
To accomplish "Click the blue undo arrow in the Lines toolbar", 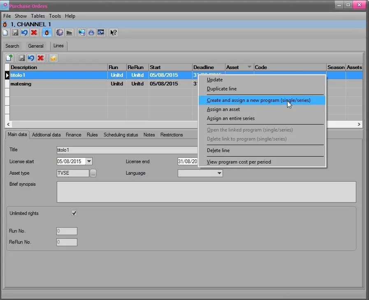I will [31, 58].
